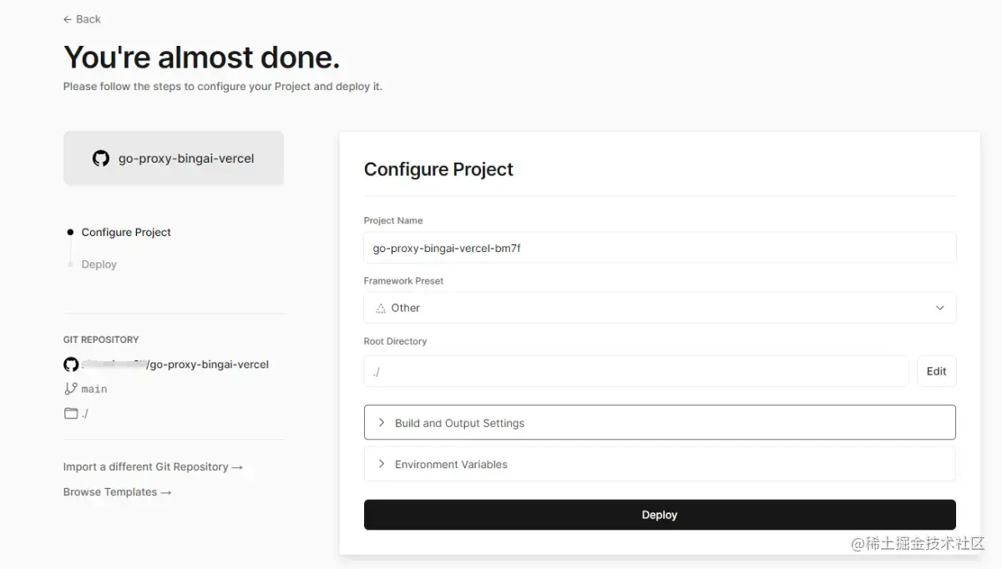The image size is (1002, 569).
Task: Select the Deploy step in sidebar
Action: [x=99, y=264]
